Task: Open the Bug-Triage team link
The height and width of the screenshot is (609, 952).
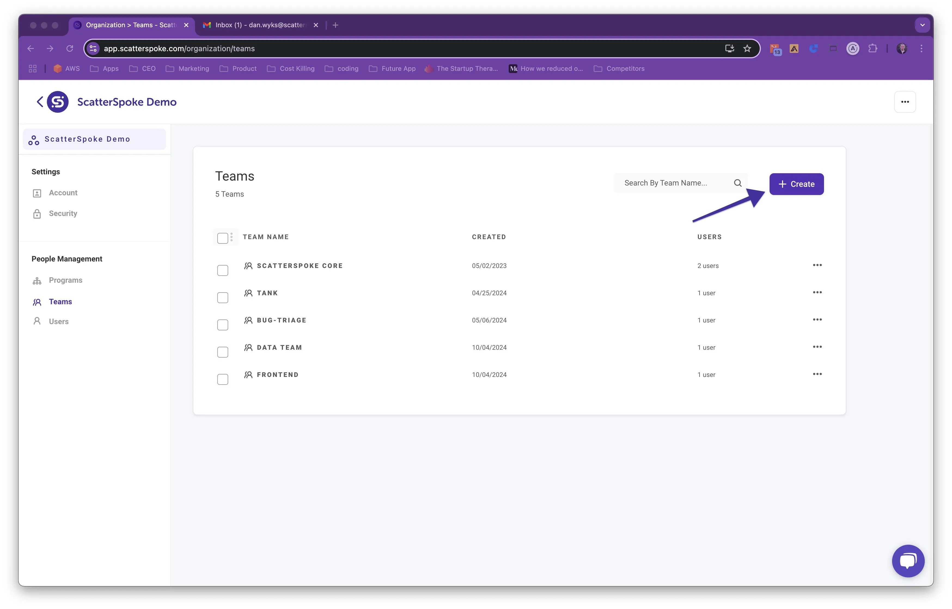Action: pos(281,320)
